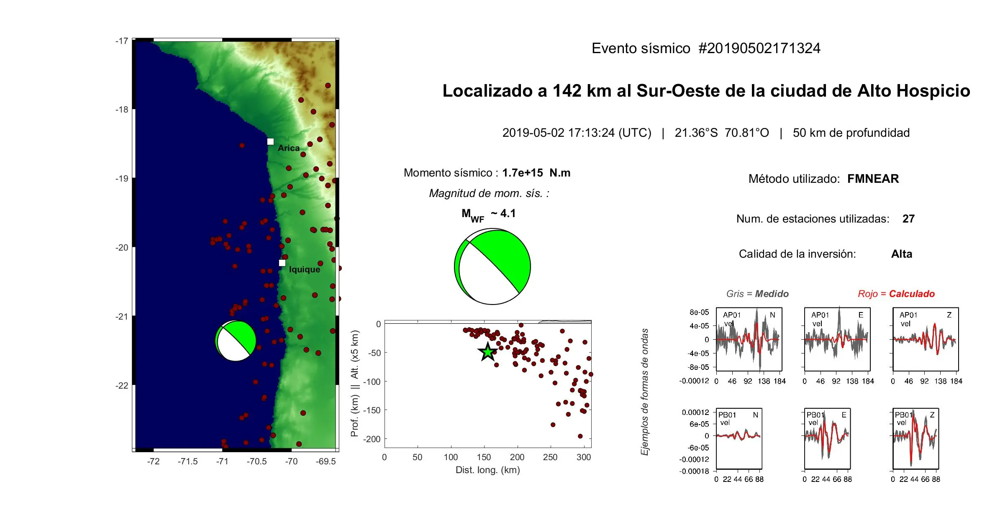995x507 pixels.
Task: Click the depth axis label 'Prof. (km) || Alt. (x5 km)'
Action: click(x=354, y=384)
